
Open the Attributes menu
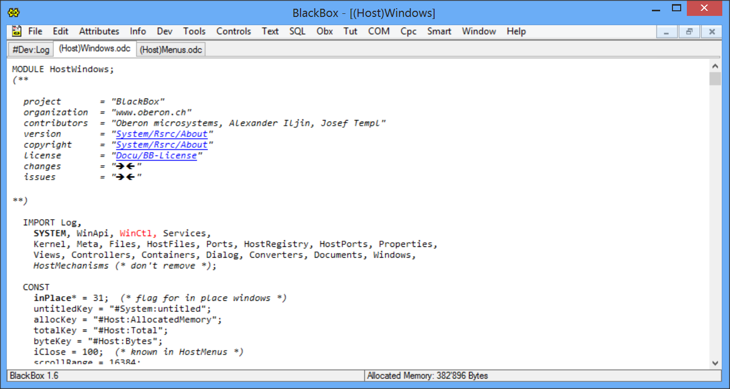tap(99, 31)
